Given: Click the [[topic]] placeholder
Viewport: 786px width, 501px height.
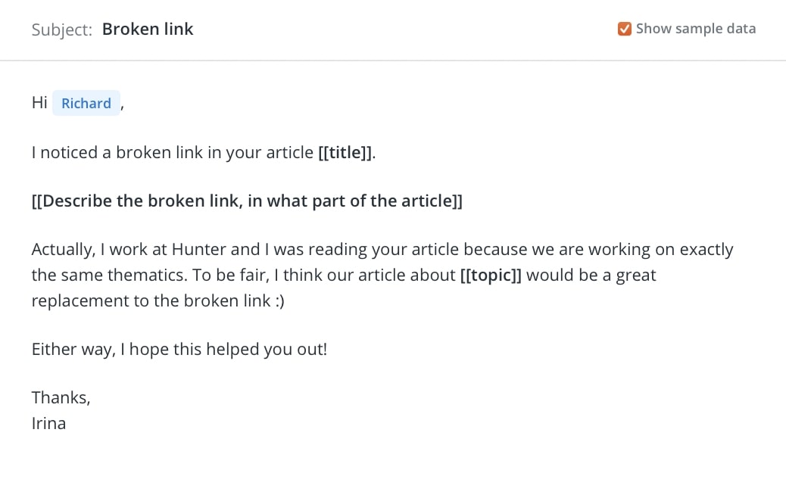Looking at the screenshot, I should [x=491, y=275].
